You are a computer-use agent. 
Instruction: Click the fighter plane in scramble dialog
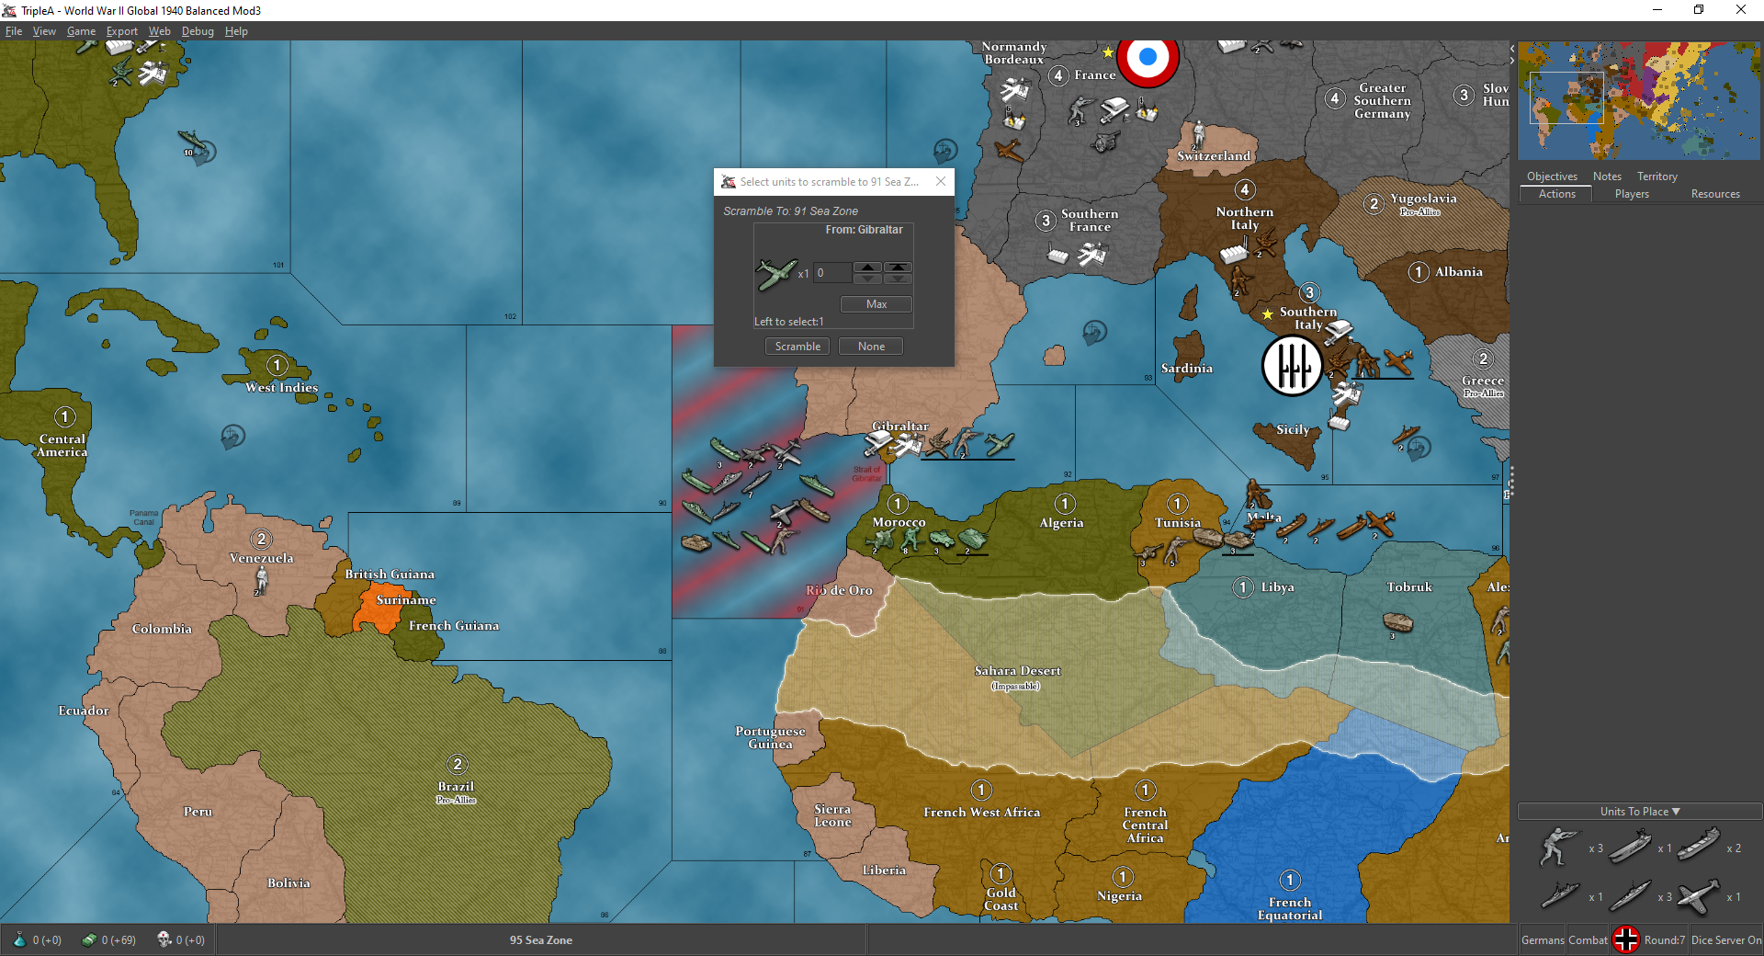pyautogui.click(x=775, y=273)
